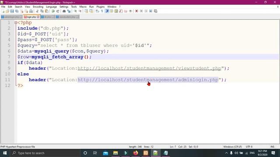
Task: Toggle the indent guide button
Action: (107, 11)
